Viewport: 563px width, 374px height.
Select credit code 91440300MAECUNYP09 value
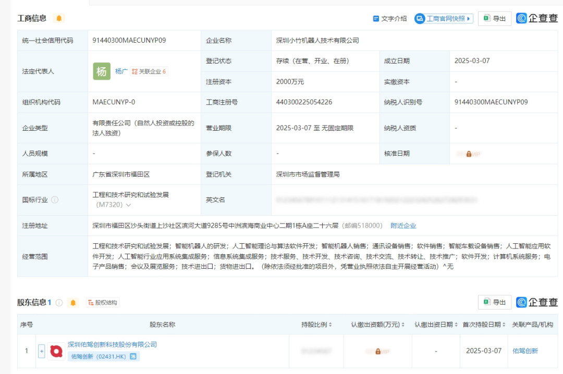click(x=129, y=41)
